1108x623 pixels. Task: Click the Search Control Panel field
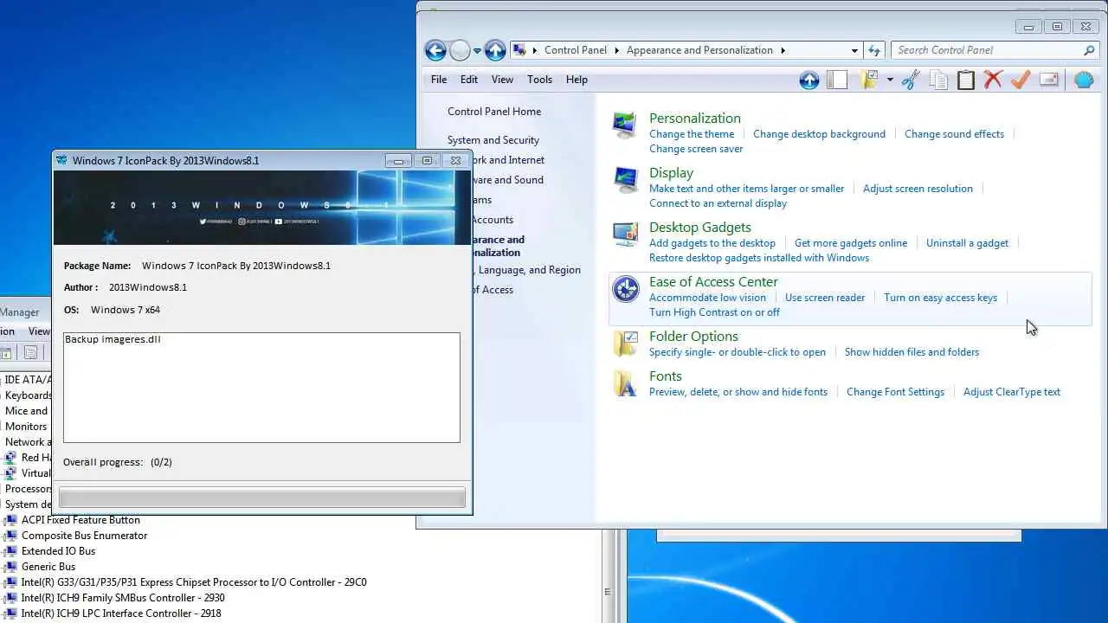coord(995,50)
